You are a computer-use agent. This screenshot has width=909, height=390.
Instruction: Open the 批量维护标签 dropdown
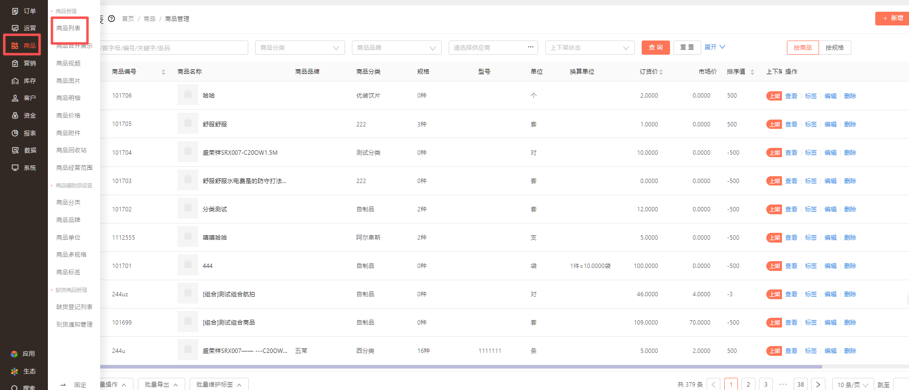(x=219, y=385)
